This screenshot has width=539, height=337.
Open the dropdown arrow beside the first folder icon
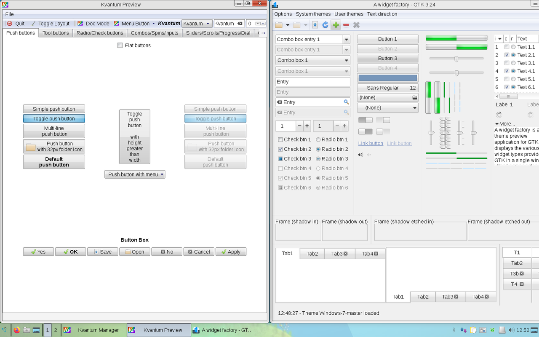288,25
